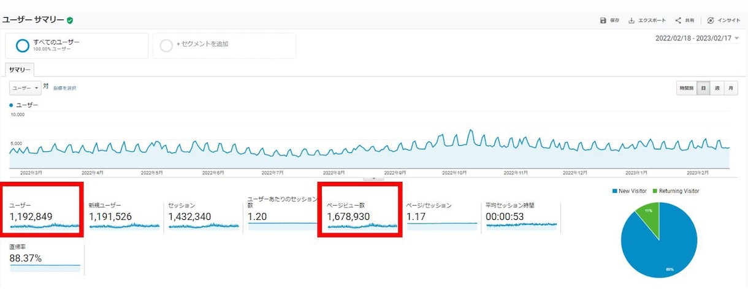Click the すべてのユーザー segment box
This screenshot has width=748, height=289.
[x=77, y=45]
